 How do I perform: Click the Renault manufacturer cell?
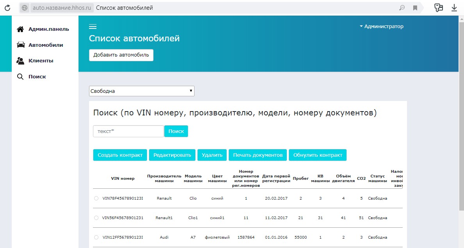164,198
